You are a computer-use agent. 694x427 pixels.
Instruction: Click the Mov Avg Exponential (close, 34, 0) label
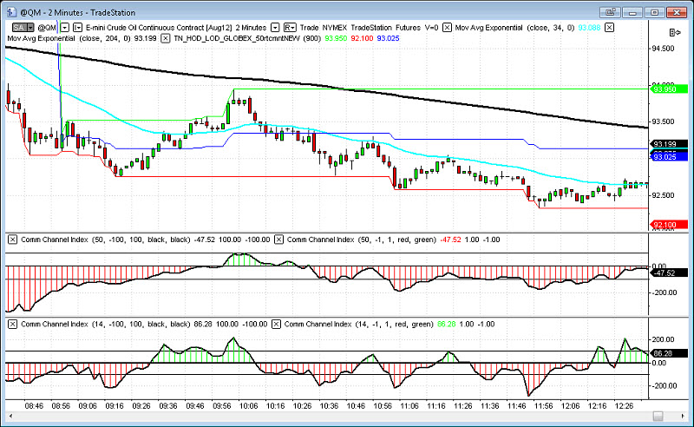click(x=514, y=28)
